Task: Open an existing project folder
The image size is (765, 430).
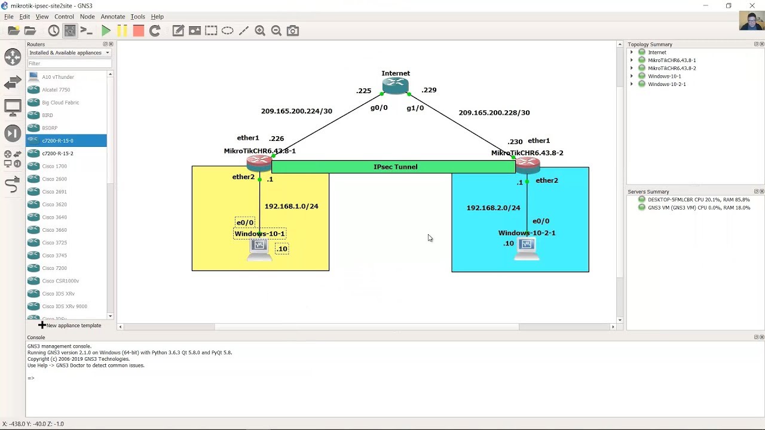Action: point(30,30)
